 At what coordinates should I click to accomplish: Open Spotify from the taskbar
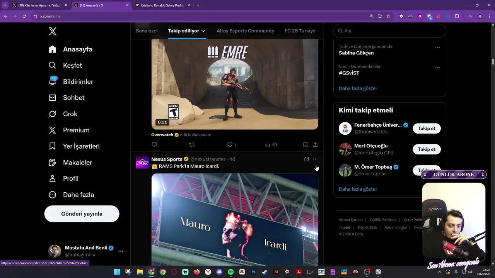(x=231, y=272)
